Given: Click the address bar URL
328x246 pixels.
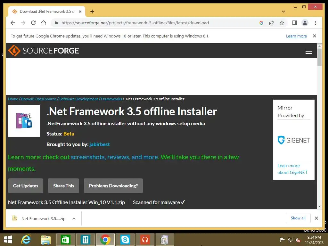Looking at the screenshot, I should 135,23.
